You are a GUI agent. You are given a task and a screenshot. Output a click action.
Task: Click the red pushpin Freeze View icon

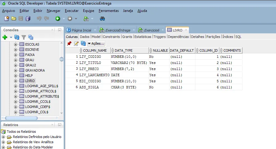click(x=69, y=44)
